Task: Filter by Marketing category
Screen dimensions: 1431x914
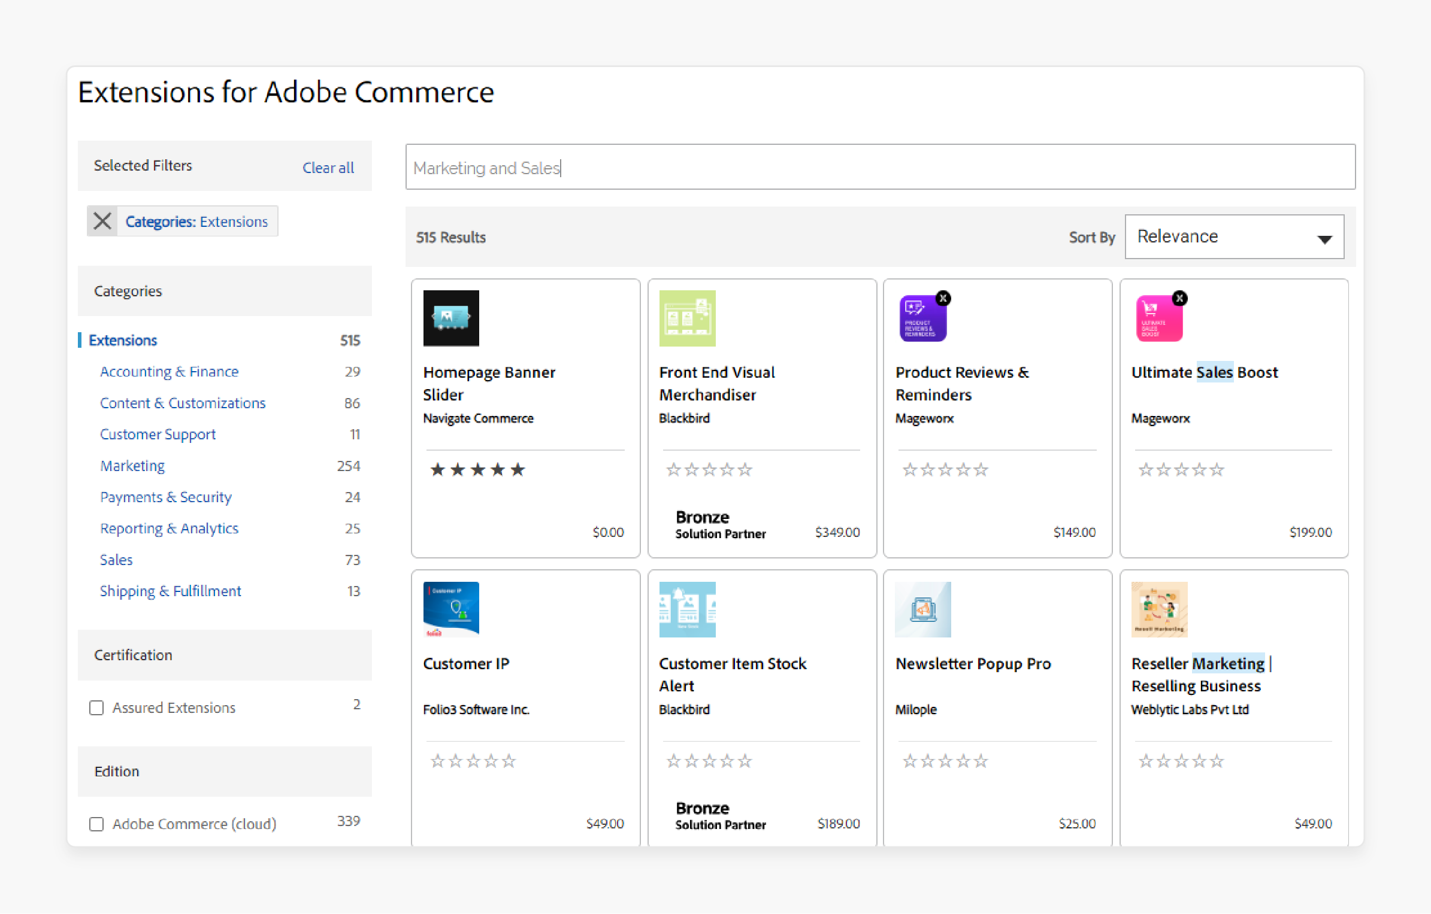Action: click(132, 466)
